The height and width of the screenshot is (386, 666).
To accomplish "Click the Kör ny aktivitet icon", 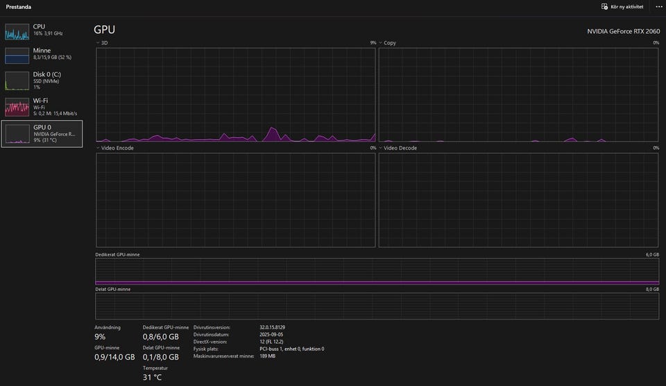I will [605, 7].
